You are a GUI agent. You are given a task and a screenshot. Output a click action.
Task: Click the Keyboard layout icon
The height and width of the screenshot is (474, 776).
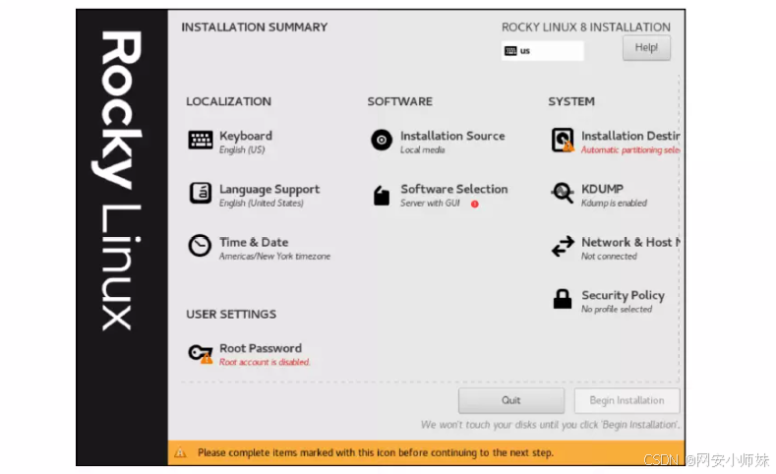coord(201,141)
